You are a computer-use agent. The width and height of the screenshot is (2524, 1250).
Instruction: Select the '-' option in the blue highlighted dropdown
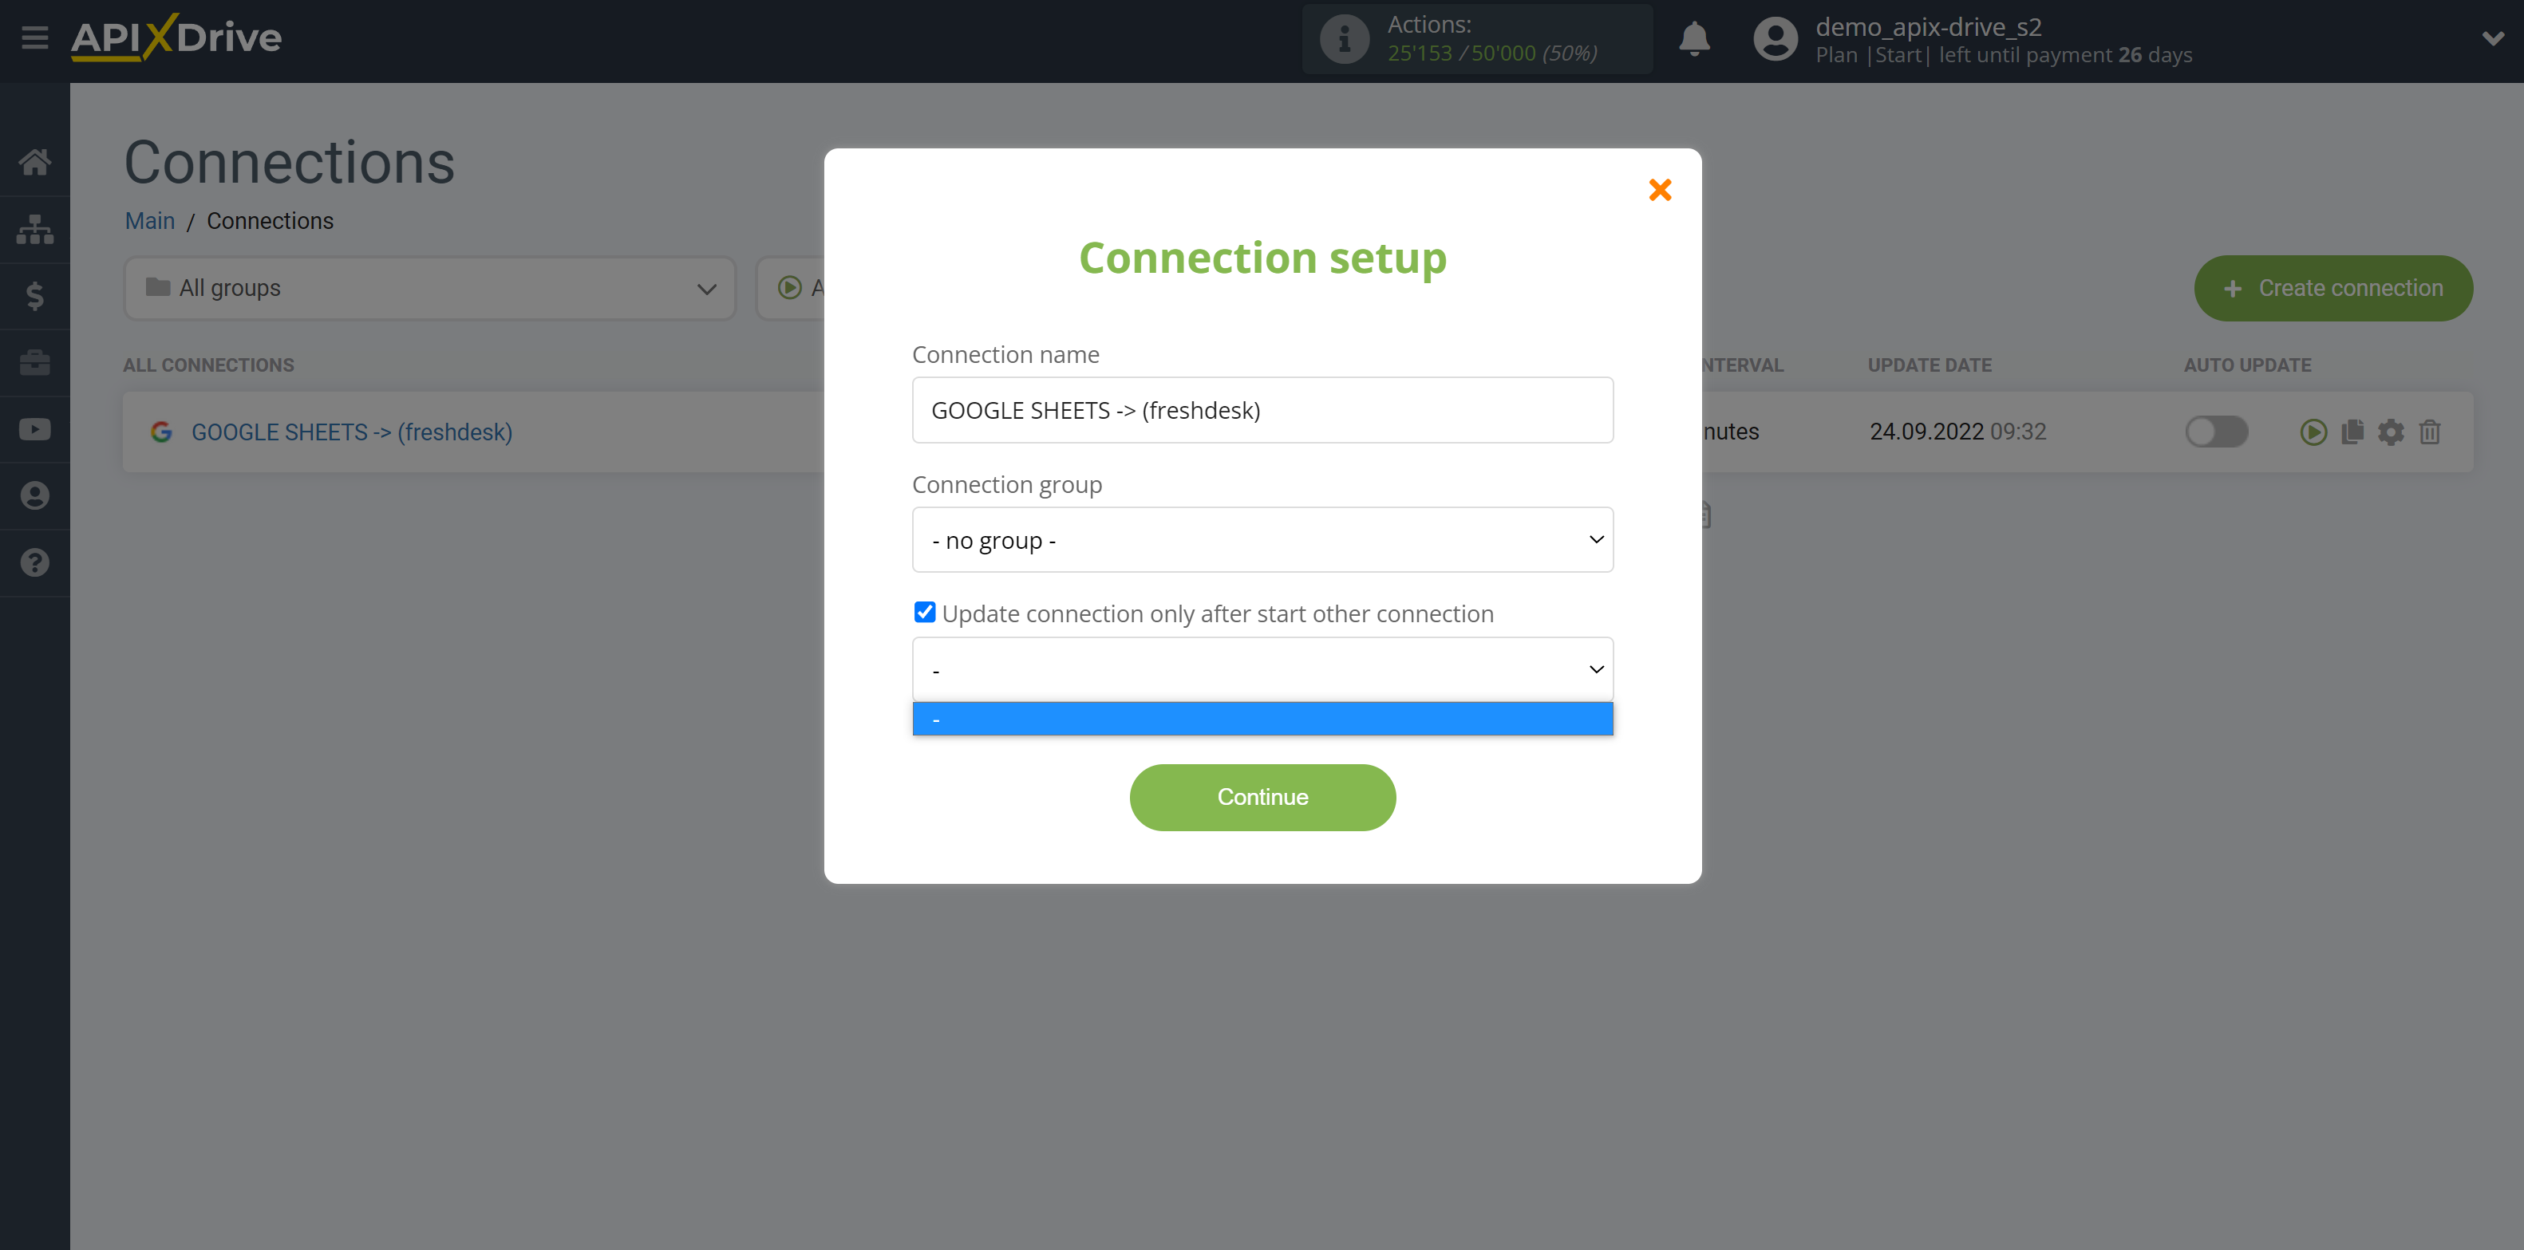point(1264,719)
